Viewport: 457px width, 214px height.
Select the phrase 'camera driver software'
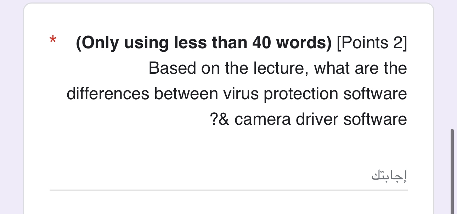(x=321, y=119)
